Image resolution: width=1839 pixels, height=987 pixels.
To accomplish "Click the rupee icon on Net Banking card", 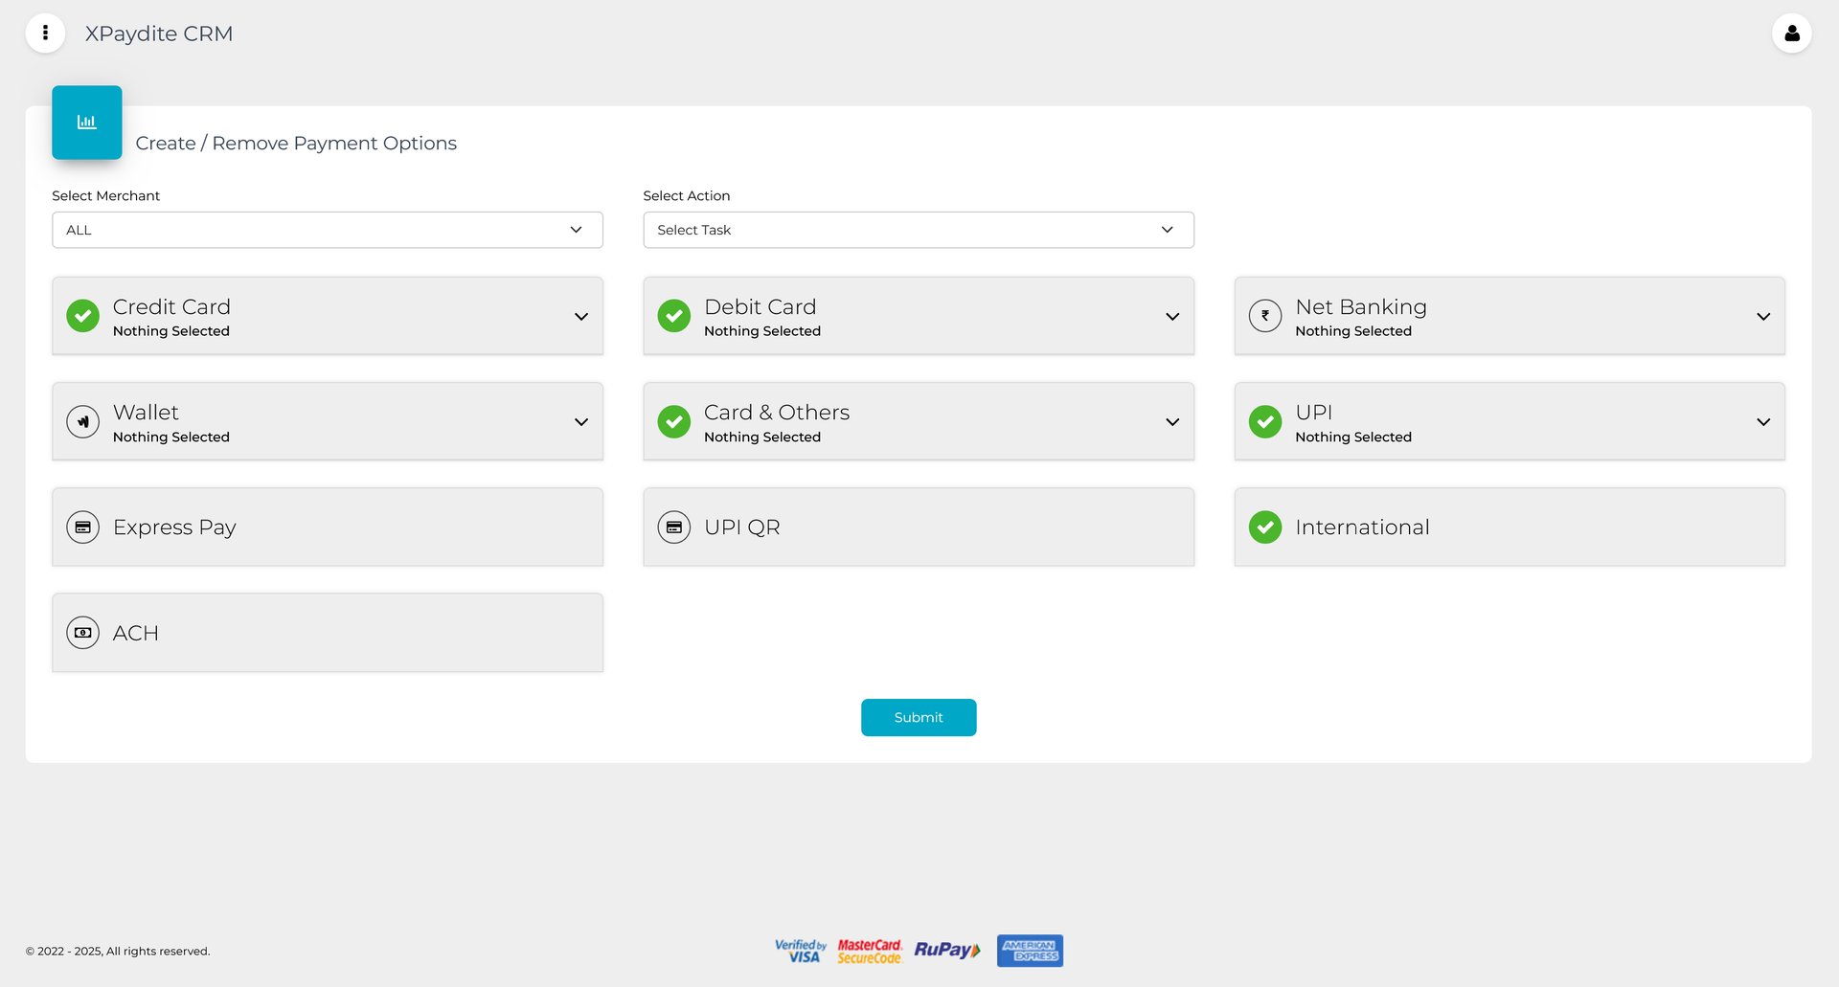I will tap(1264, 315).
